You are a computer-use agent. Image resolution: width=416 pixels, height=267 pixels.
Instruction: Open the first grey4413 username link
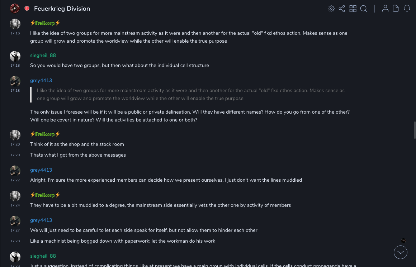(x=41, y=80)
